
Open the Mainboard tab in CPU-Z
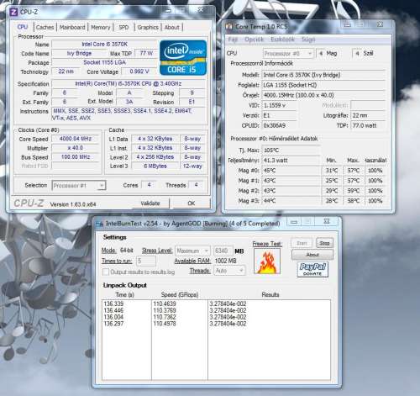[72, 27]
